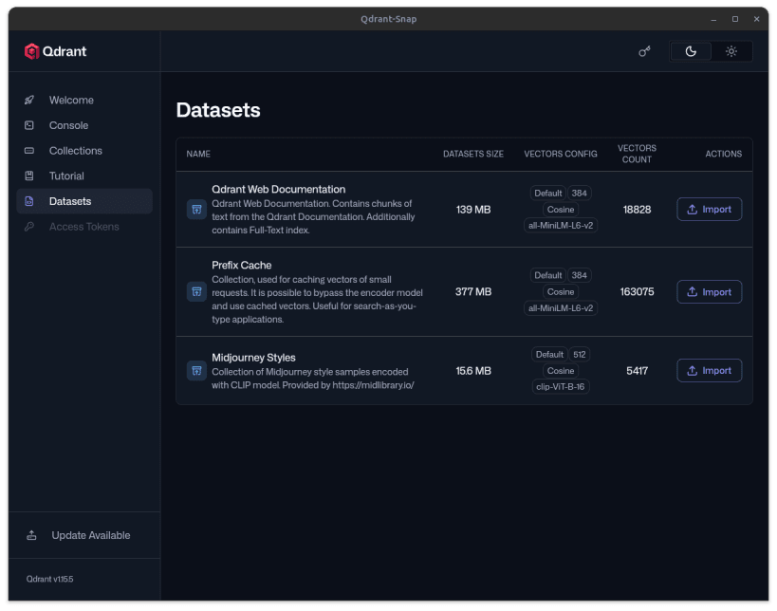Click Default chip in Qdrant Web Documentation row
The image size is (777, 611).
click(548, 194)
